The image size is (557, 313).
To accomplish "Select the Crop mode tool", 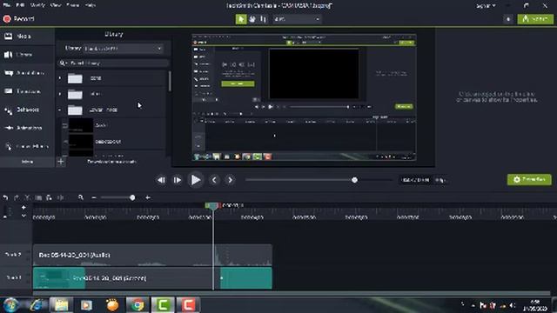I will point(263,19).
